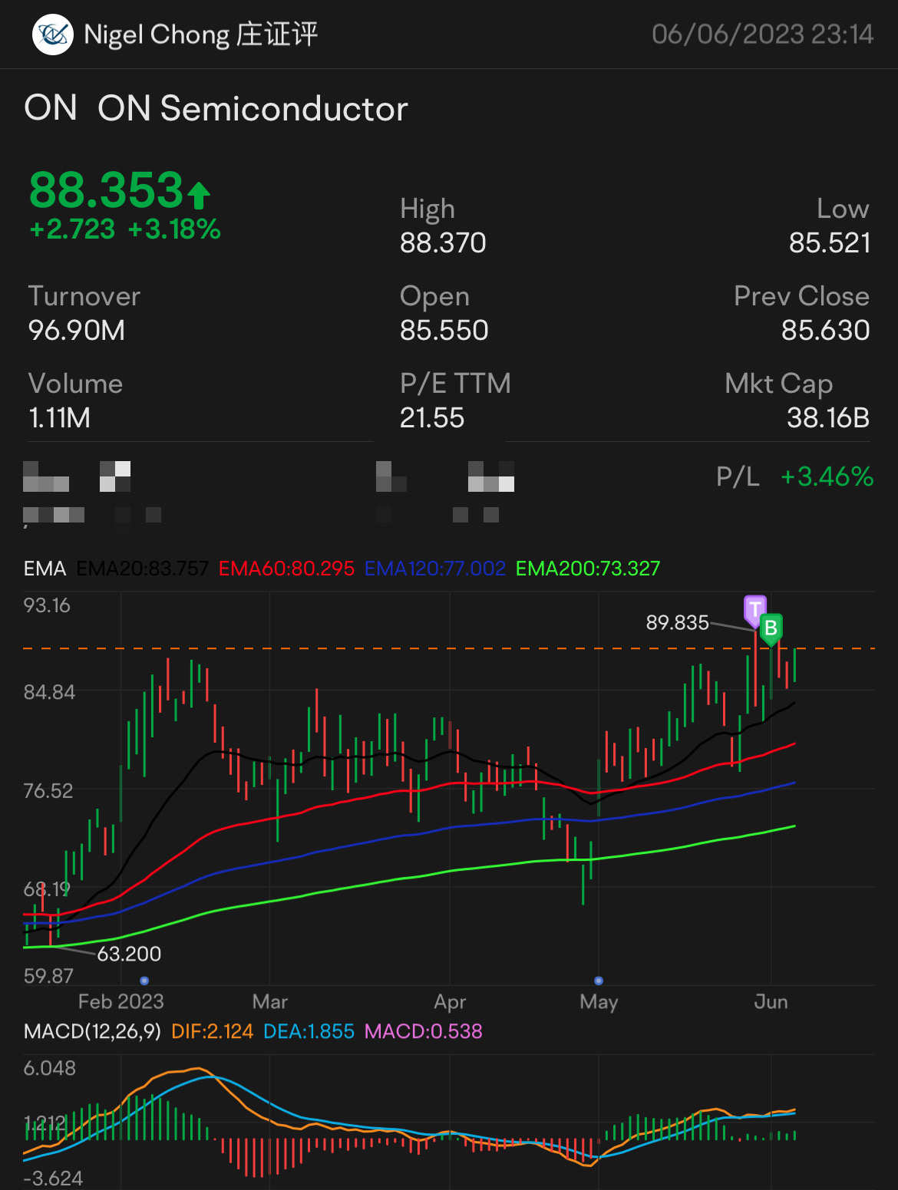Screen dimensions: 898x1190
Task: Tap the P/L +3.46% figure
Action: [827, 477]
